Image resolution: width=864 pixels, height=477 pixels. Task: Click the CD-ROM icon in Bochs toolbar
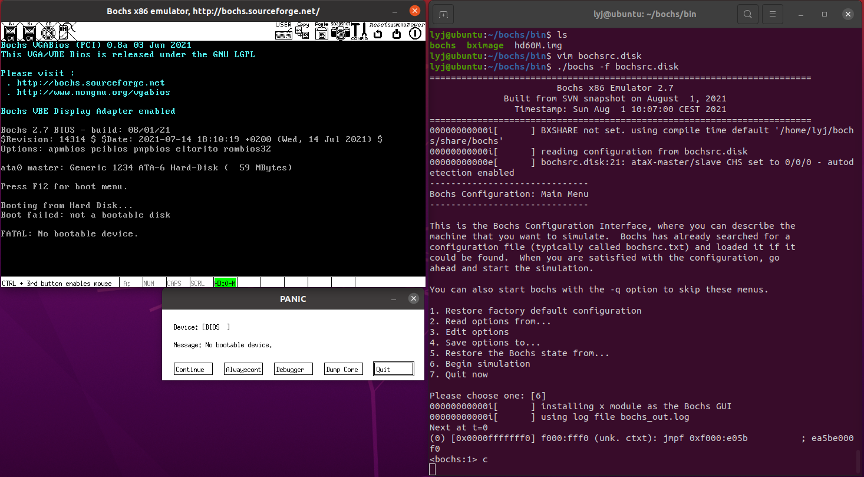[48, 31]
